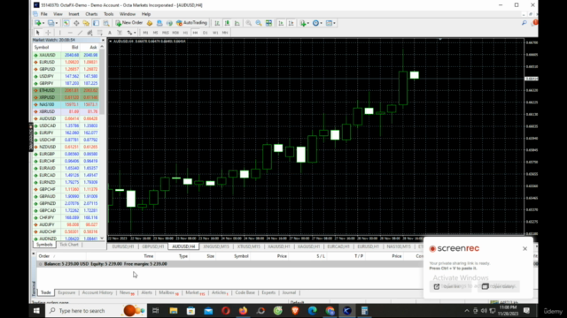Switch to the Account History tab
The image size is (567, 318).
97,292
